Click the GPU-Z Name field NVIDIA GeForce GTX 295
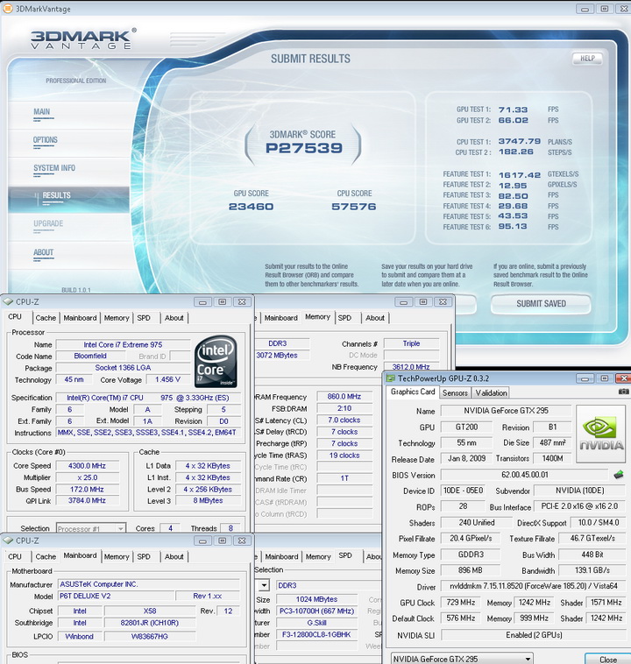The image size is (631, 664). click(x=506, y=411)
